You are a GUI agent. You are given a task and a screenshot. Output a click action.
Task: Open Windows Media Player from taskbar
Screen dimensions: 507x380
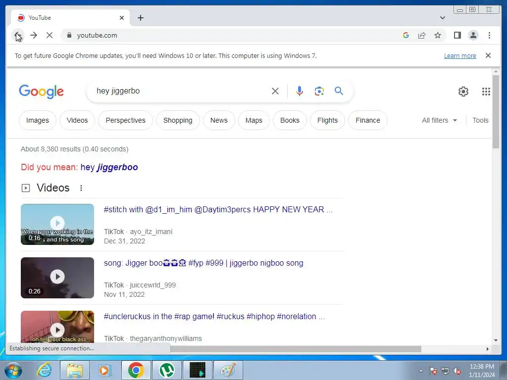(x=105, y=370)
